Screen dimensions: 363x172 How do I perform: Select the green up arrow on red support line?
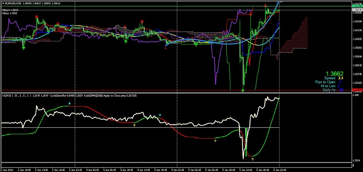[x=243, y=91]
